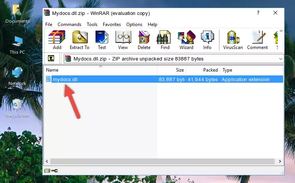Open the Commands menu
295x183 pixels.
(69, 25)
